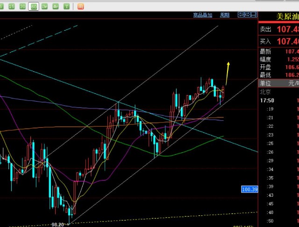299x227 pixels.
Task: Select the 单位 unit header row
Action: pyautogui.click(x=279, y=83)
